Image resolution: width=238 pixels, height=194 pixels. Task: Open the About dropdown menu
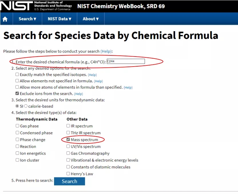[91, 19]
